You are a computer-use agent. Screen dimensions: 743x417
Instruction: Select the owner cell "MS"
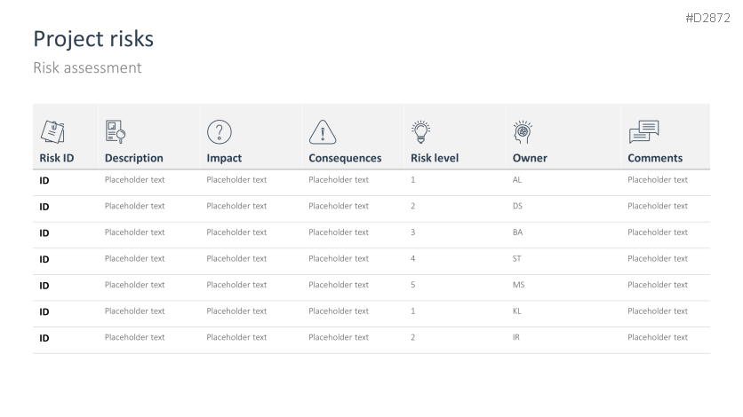(x=518, y=285)
